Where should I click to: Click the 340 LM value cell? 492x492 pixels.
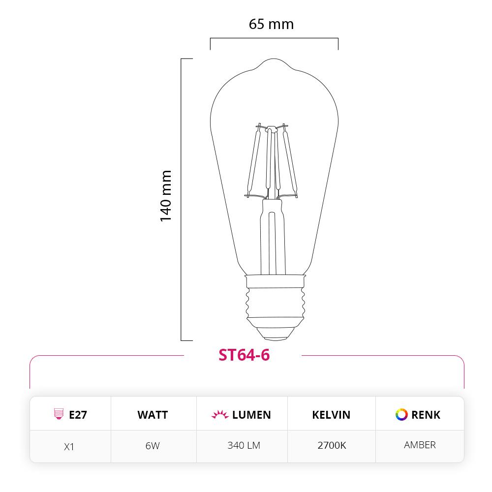pos(244,445)
